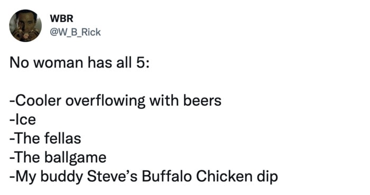Viewport: 370px width, 195px height.
Task: Click the word 'Cooler' in the list
Action: (x=38, y=101)
